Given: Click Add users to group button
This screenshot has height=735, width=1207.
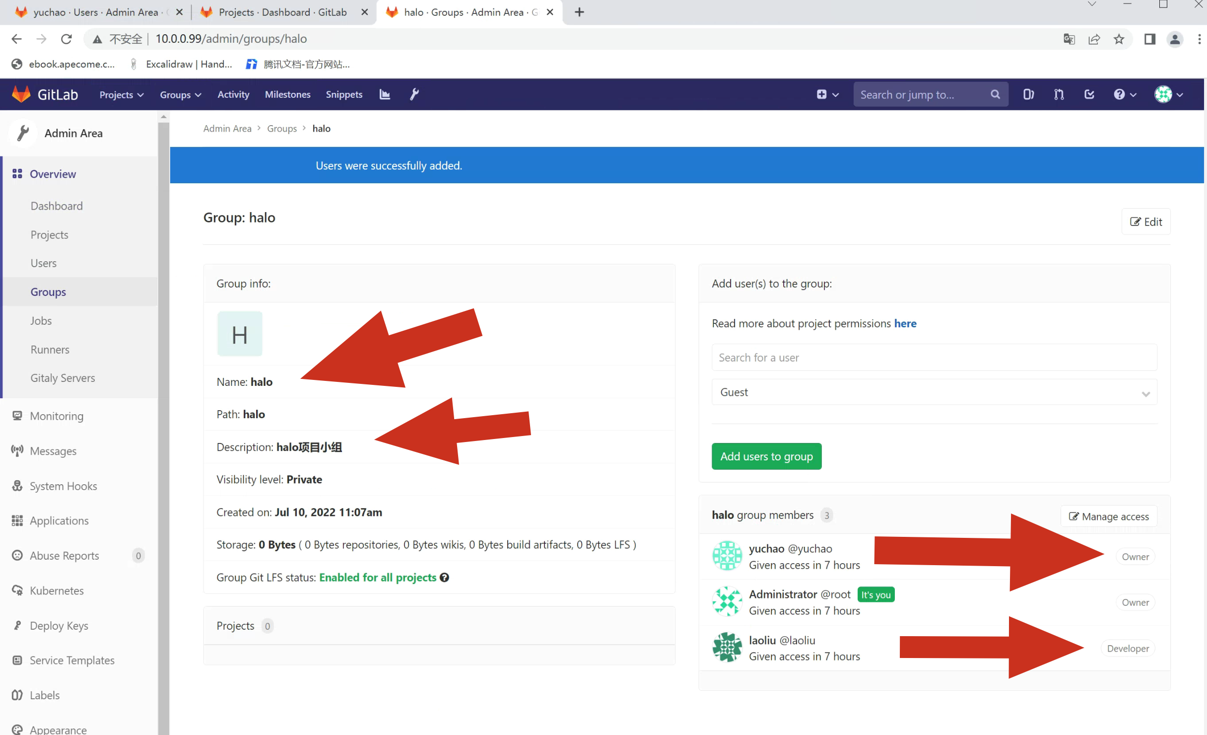Looking at the screenshot, I should point(766,456).
